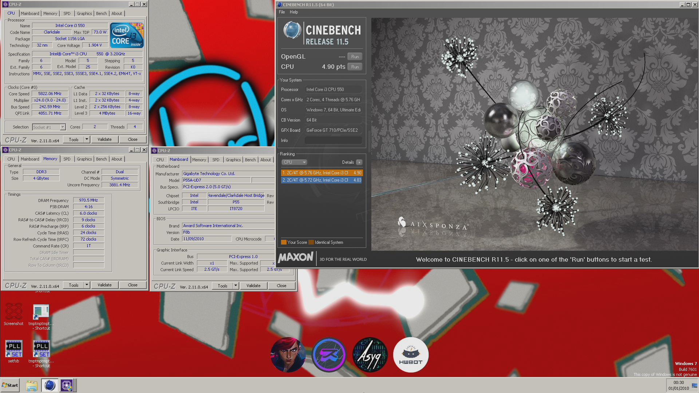Screen dimensions: 699x393
Task: Open the tmptmptmpt shortcut with document icon
Action: pyautogui.click(x=41, y=317)
